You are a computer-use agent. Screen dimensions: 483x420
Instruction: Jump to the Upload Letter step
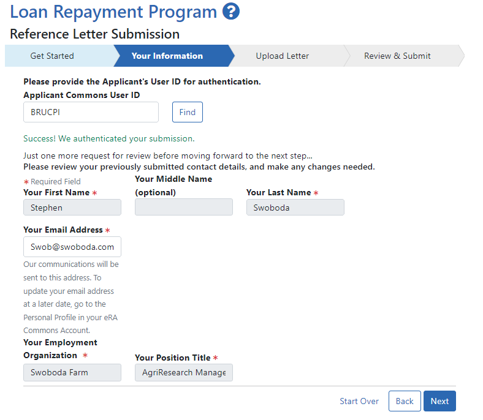pyautogui.click(x=282, y=56)
